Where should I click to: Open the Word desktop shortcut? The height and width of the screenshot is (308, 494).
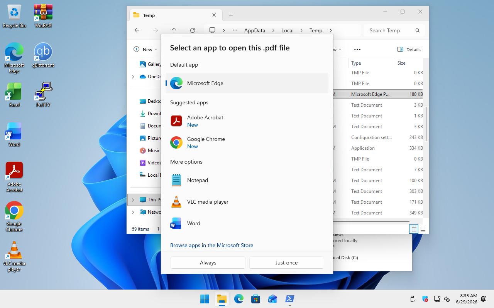tap(14, 135)
